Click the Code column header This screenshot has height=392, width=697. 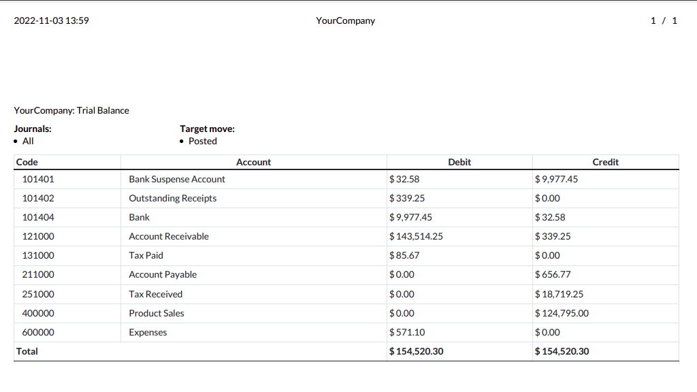tap(27, 162)
